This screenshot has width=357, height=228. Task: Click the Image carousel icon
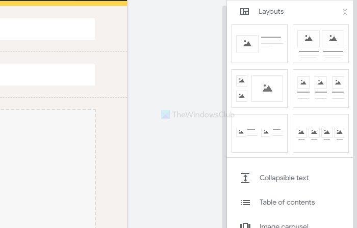245,225
